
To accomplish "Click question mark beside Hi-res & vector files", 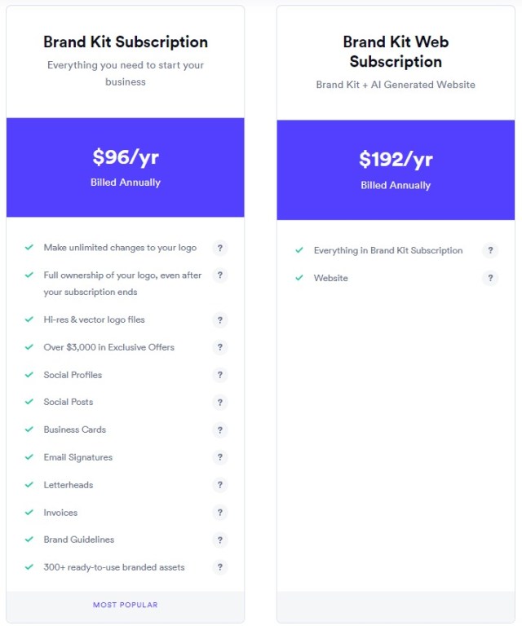I will click(219, 320).
